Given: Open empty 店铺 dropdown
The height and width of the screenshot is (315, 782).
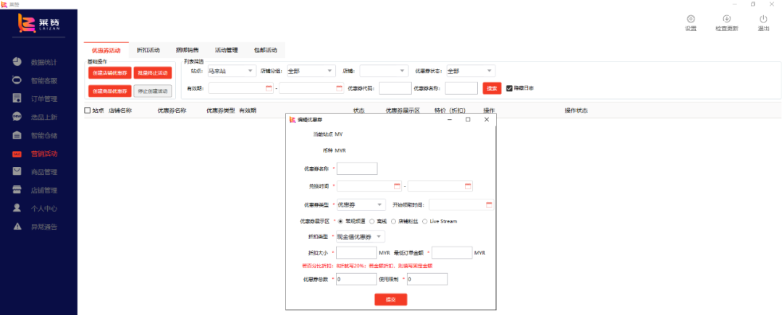Looking at the screenshot, I should [384, 71].
